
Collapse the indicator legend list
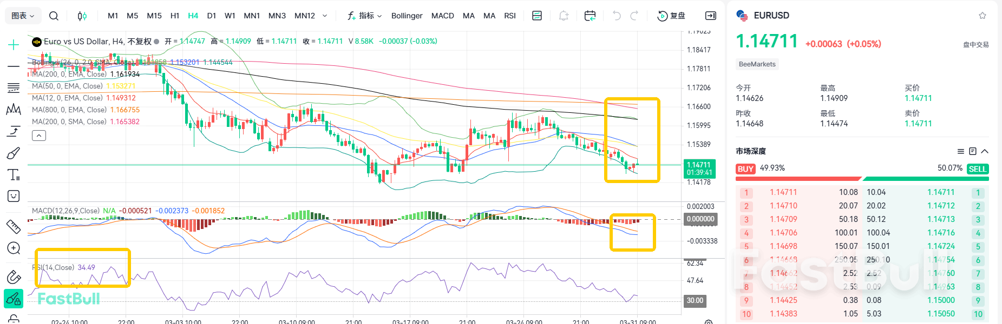pos(39,136)
